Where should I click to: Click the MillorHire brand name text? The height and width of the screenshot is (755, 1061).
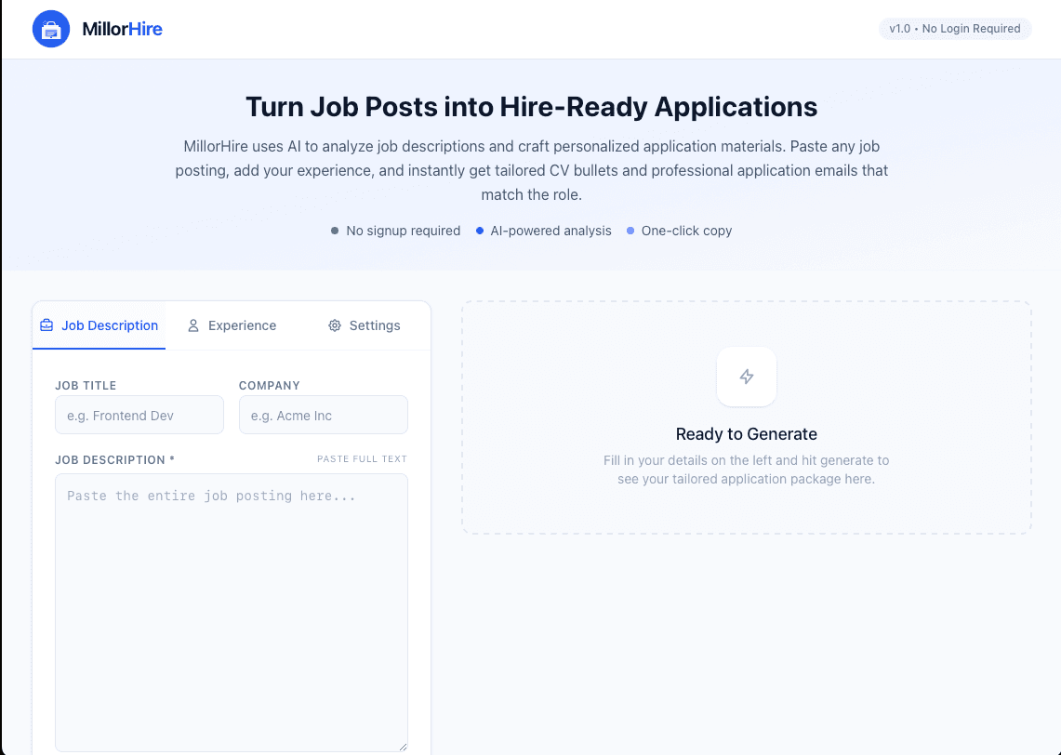click(x=122, y=29)
